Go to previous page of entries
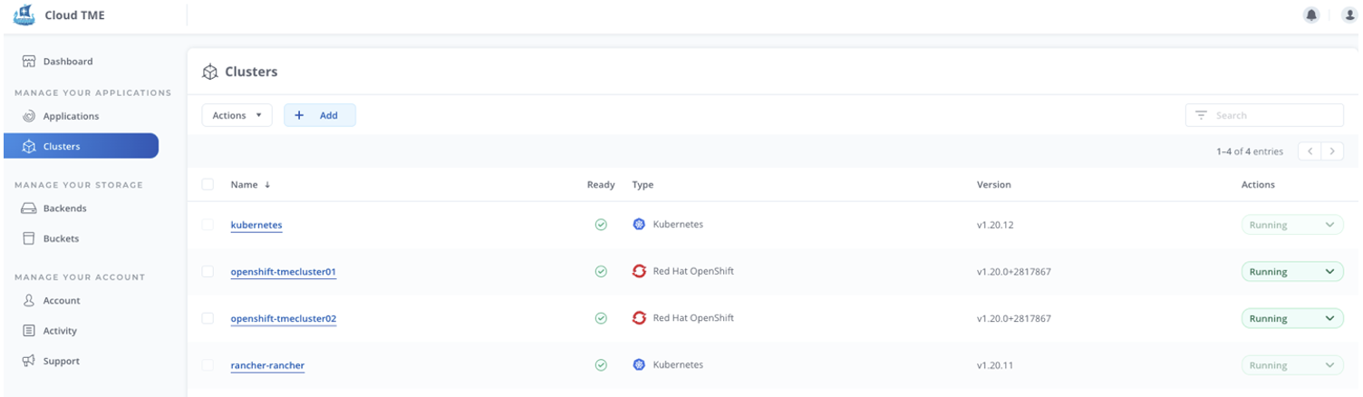Viewport: 1363px width, 397px height. click(x=1310, y=151)
